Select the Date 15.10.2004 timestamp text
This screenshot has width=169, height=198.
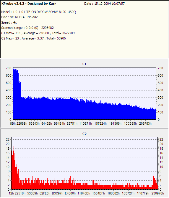104,4
